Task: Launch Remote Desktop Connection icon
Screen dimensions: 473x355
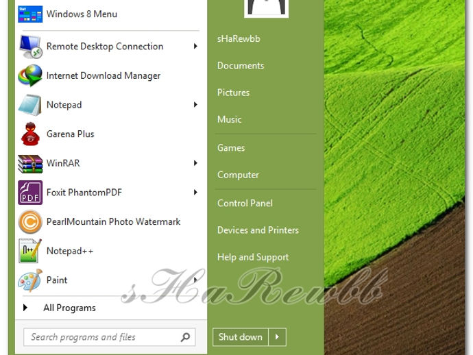Action: coord(30,47)
